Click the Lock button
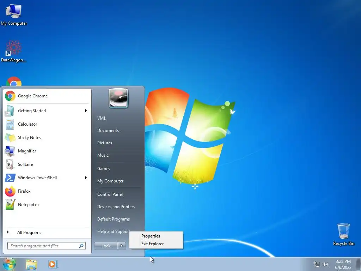The width and height of the screenshot is (361, 271). (106, 246)
